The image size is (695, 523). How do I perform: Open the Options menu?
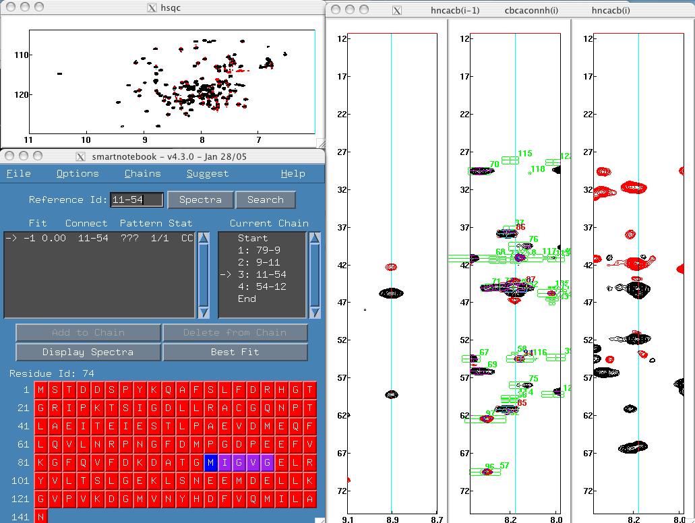78,173
